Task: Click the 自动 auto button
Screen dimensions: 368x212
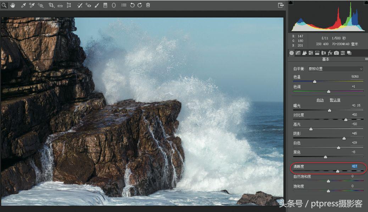Action: (320, 100)
